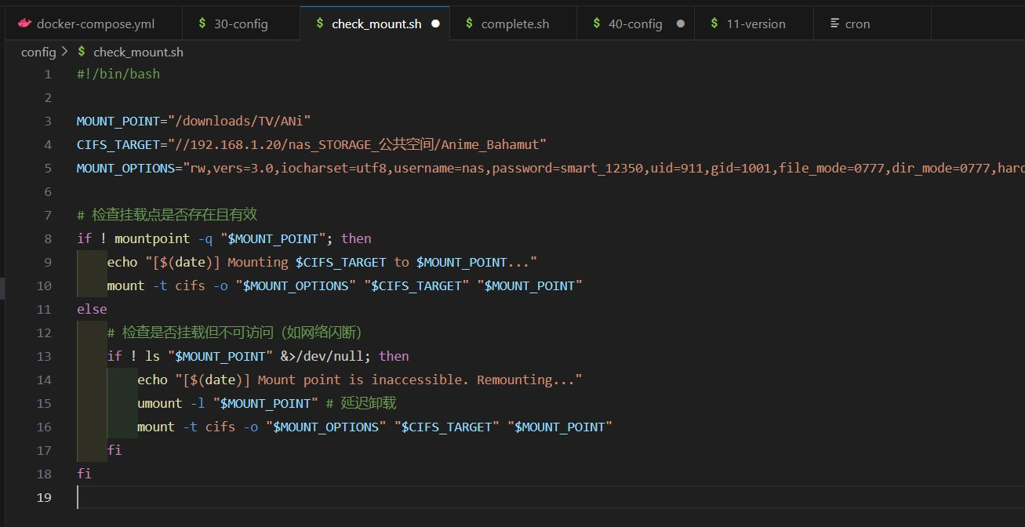The height and width of the screenshot is (527, 1025).
Task: Place cursor on empty line 19
Action: tap(549, 497)
